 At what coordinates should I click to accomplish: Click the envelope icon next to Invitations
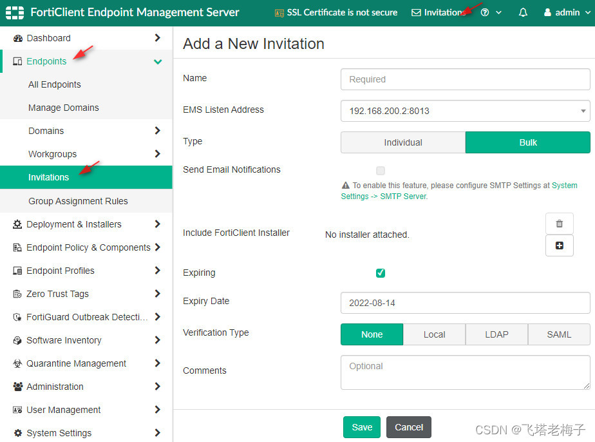coord(416,12)
